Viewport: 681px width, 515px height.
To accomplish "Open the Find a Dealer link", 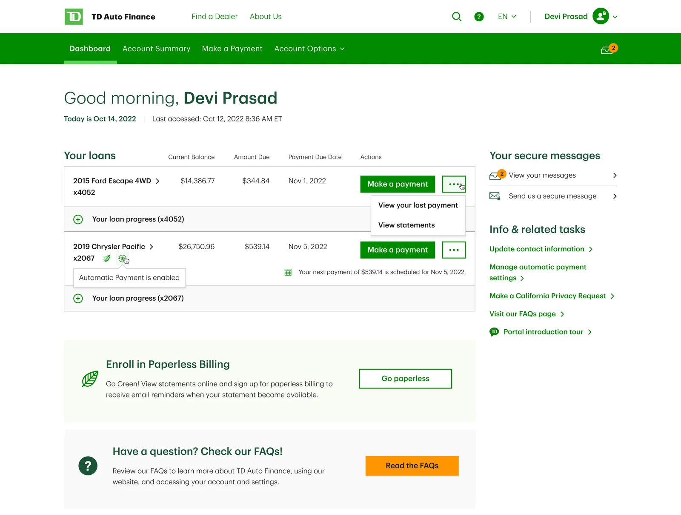I will [215, 17].
